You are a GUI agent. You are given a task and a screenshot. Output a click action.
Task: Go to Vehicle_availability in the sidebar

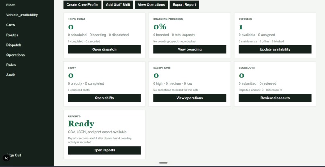coord(22,15)
